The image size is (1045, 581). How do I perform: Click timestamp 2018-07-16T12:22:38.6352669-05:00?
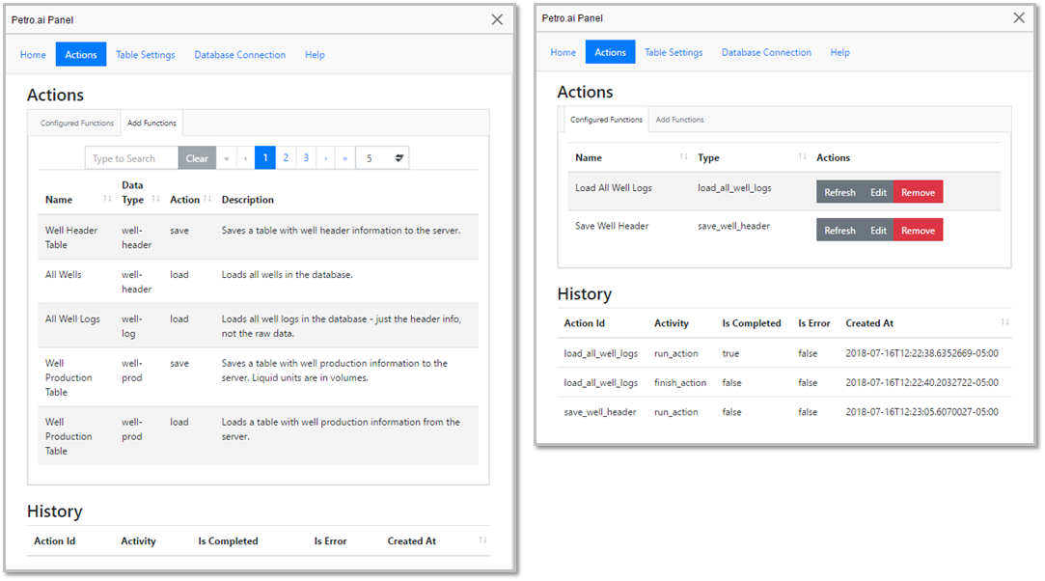(x=921, y=353)
